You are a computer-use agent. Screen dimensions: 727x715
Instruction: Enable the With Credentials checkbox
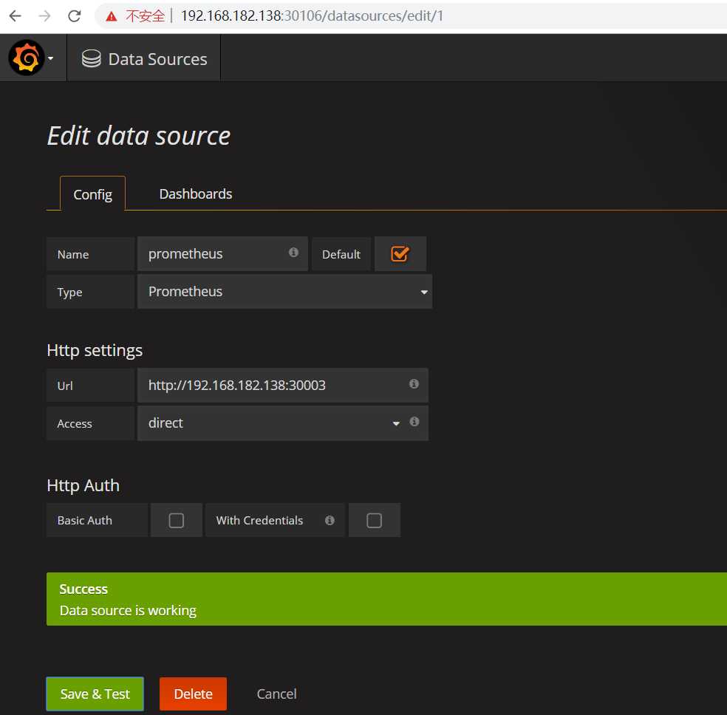point(374,521)
